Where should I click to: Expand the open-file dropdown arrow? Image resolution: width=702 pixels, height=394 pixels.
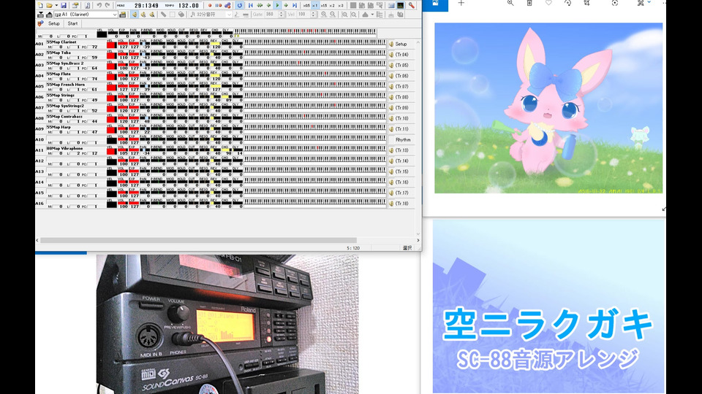pos(56,5)
